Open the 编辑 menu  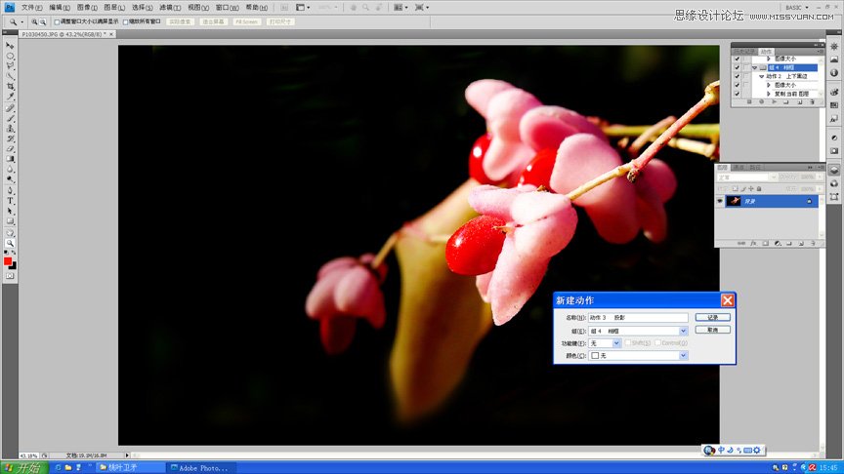(60, 8)
